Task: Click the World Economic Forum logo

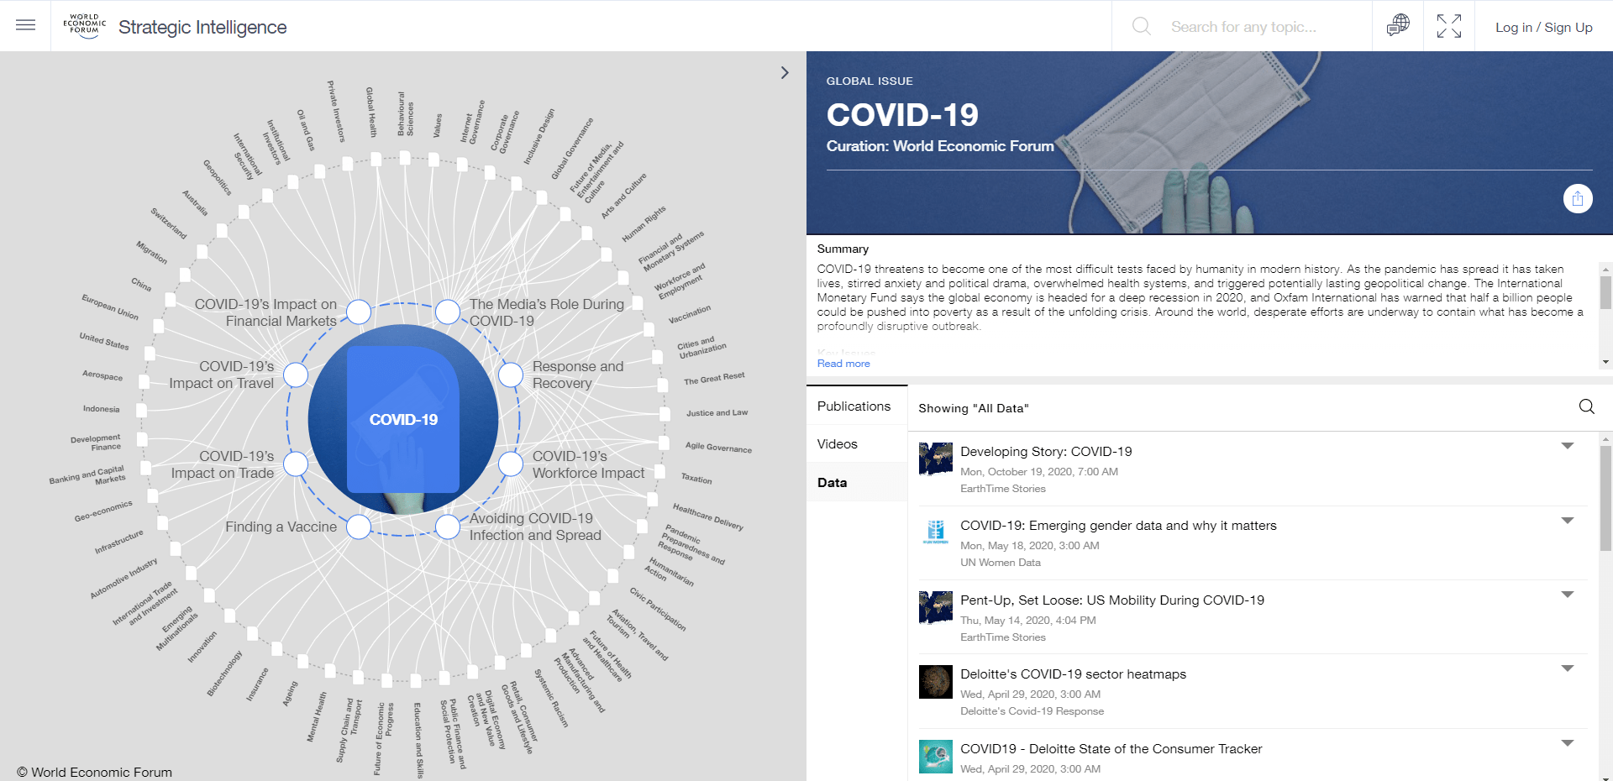Action: (84, 24)
